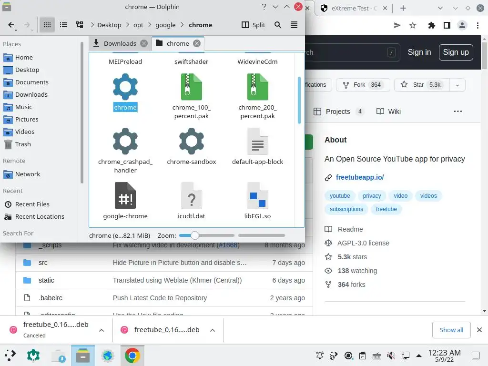This screenshot has height=366, width=488.
Task: Click Show all downloads button
Action: [451, 330]
